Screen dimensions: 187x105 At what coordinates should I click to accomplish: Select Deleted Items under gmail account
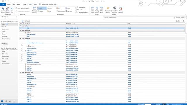point(6,29)
